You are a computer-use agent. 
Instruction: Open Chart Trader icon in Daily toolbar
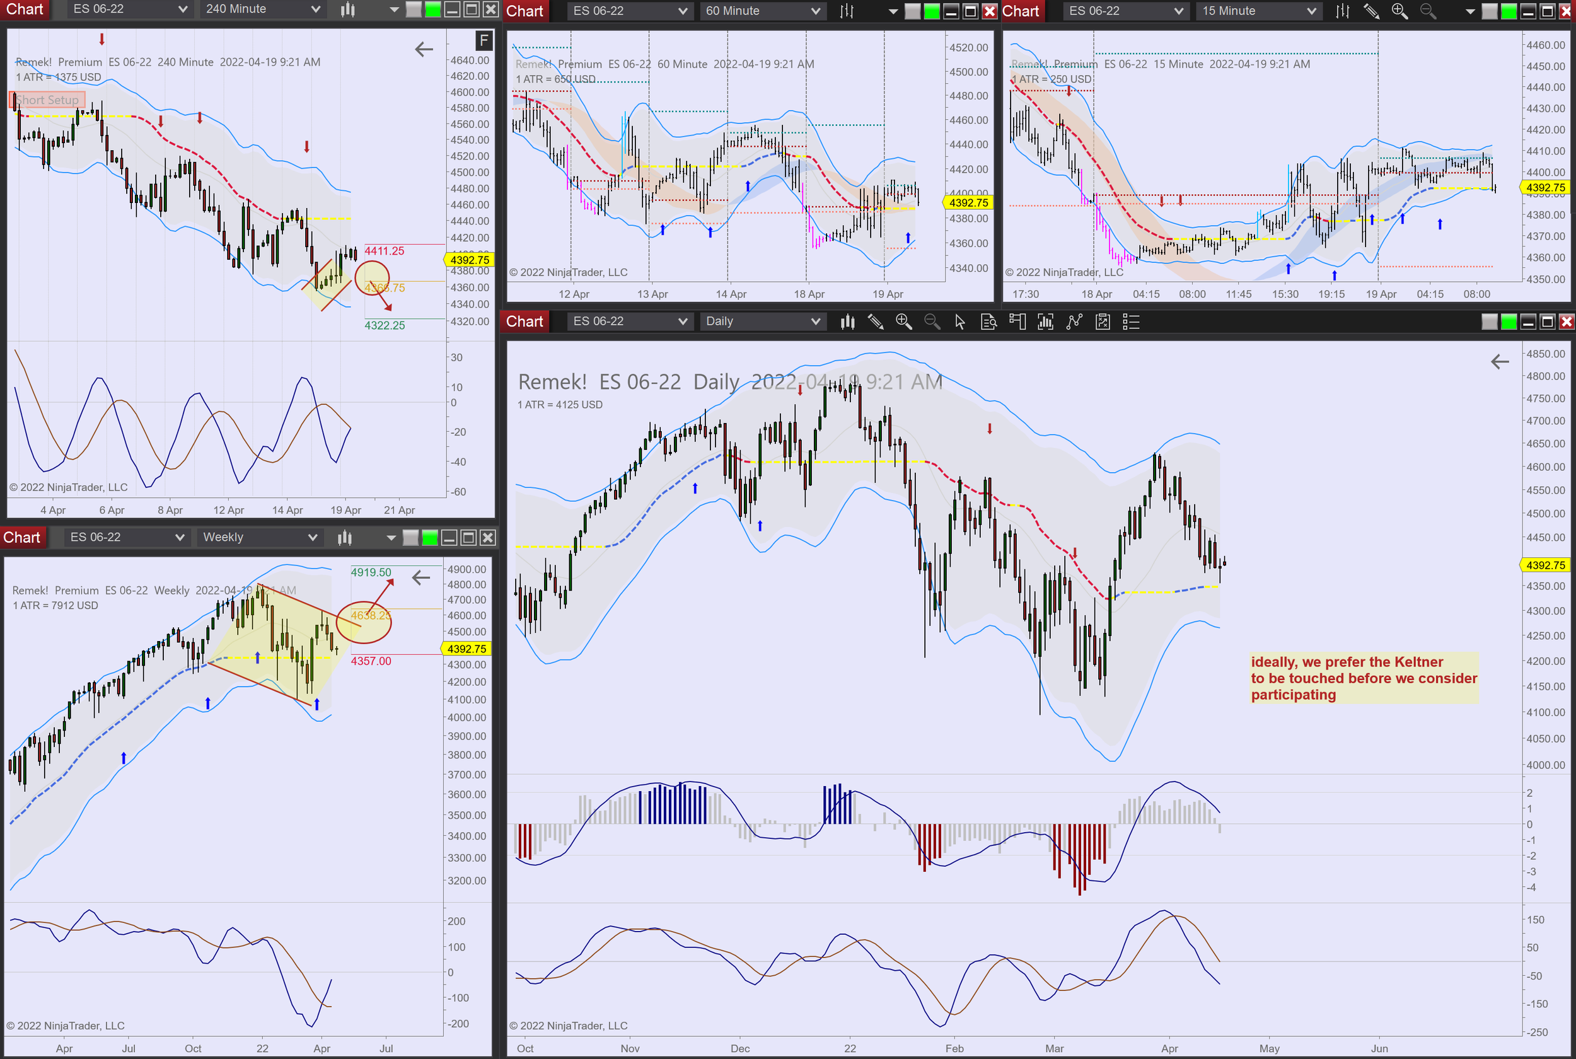[x=1017, y=322]
